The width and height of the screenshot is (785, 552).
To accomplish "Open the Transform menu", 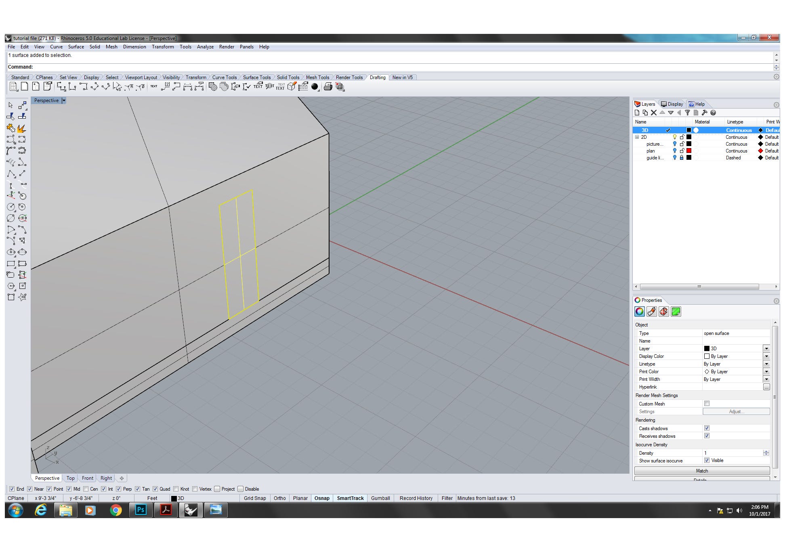I will [163, 47].
